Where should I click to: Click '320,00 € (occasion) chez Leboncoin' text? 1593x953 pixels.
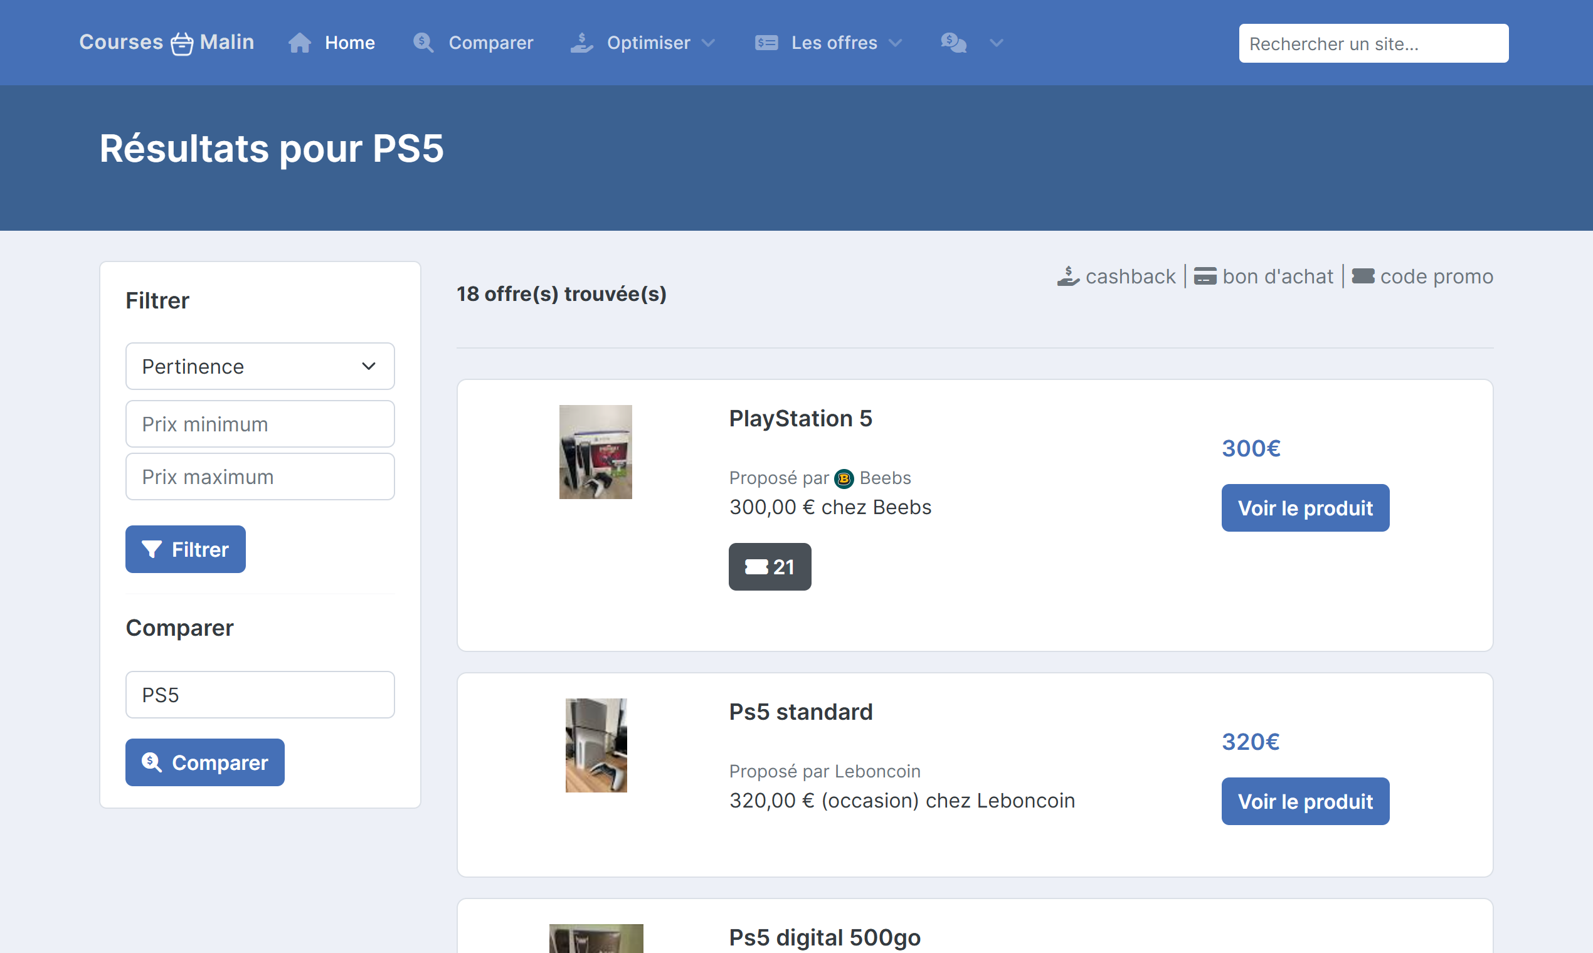point(902,801)
